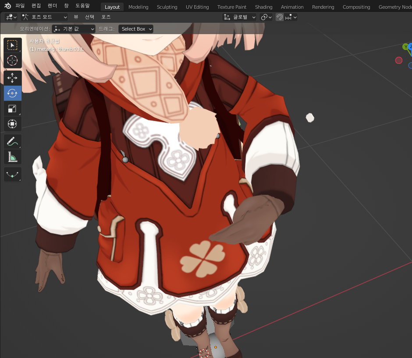The image size is (412, 358).
Task: Select the 3D Cursor tool
Action: 12,60
